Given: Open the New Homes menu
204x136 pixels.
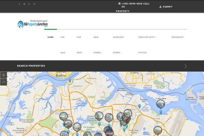Looking at the screenshot, I should click(x=97, y=45).
